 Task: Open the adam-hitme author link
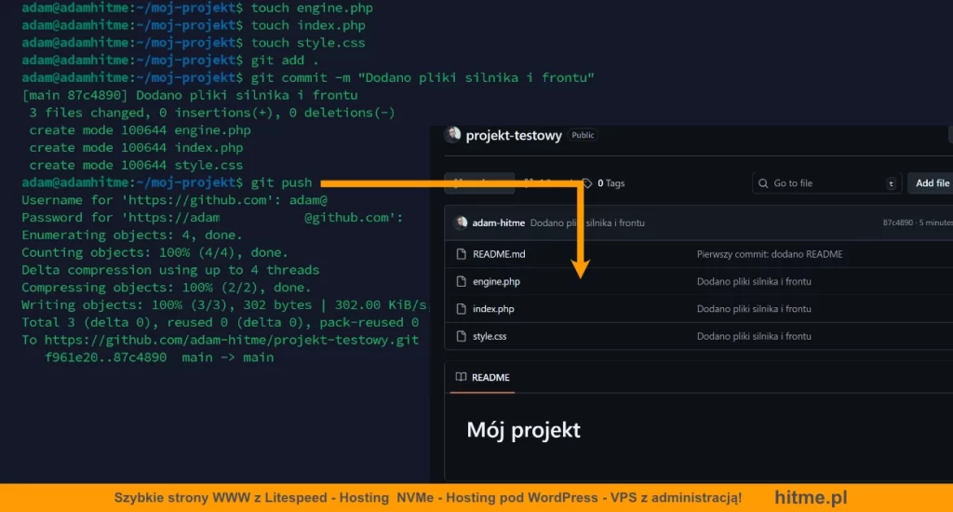[499, 222]
